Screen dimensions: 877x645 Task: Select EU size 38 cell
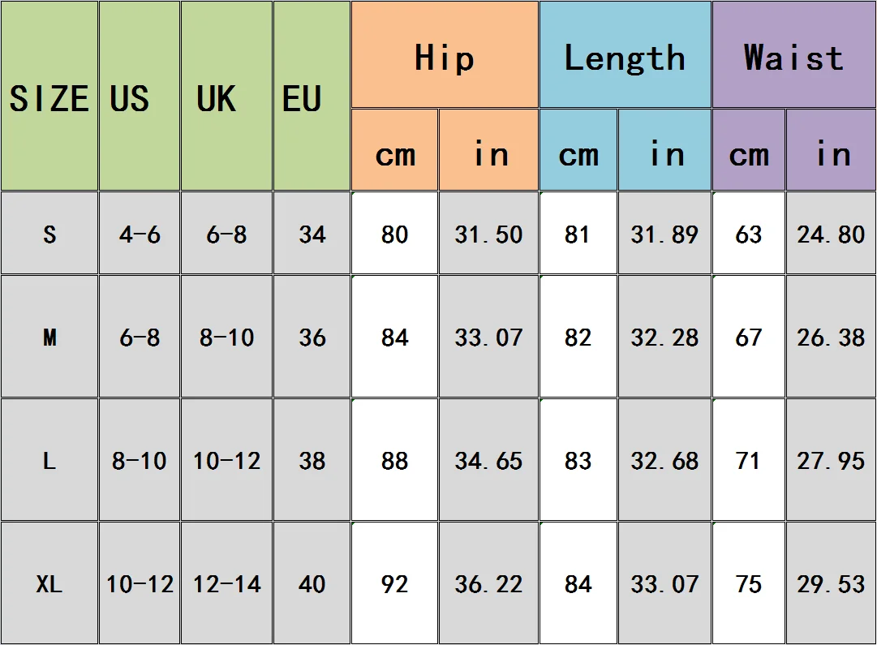312,459
